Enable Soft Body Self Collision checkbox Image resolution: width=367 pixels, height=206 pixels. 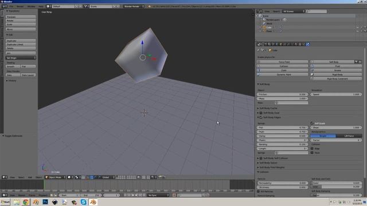pos(261,159)
